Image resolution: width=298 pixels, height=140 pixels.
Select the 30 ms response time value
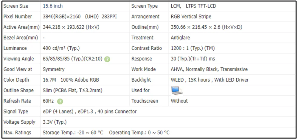tap(193, 59)
